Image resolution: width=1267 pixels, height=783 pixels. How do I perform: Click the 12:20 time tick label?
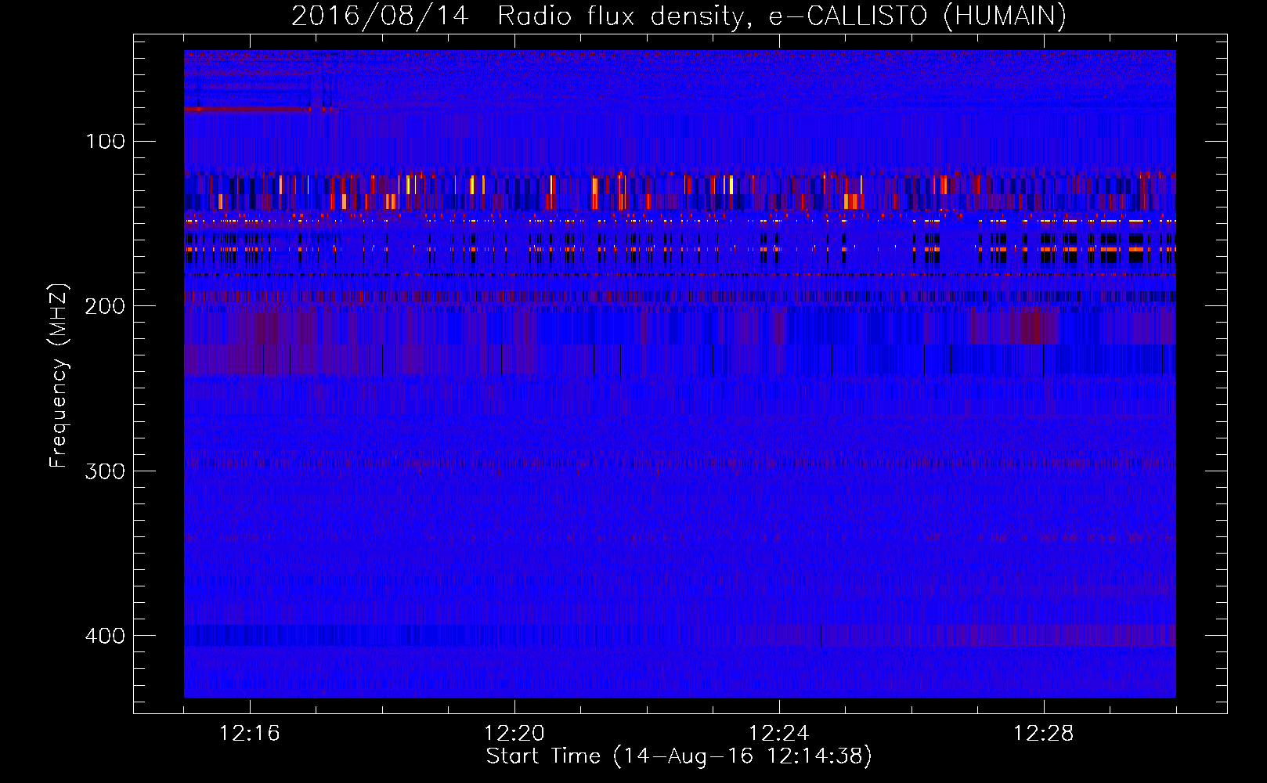point(514,734)
